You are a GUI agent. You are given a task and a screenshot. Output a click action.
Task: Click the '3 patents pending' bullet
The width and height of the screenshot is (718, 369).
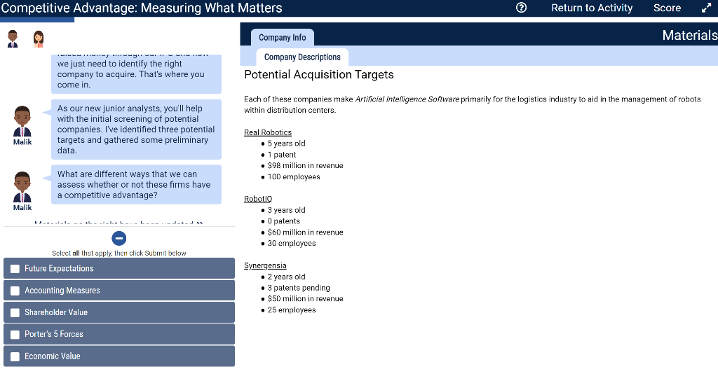pos(299,288)
